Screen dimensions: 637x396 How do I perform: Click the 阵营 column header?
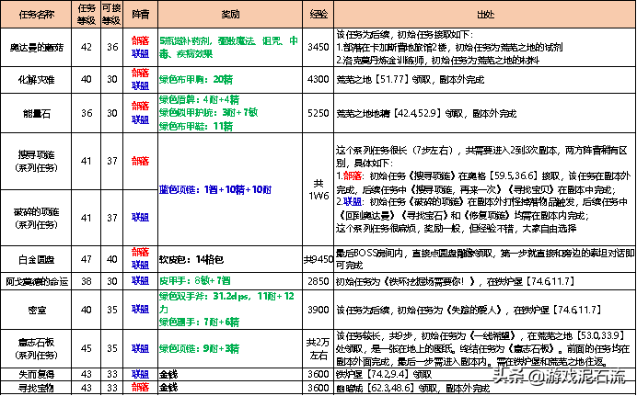[x=141, y=15]
